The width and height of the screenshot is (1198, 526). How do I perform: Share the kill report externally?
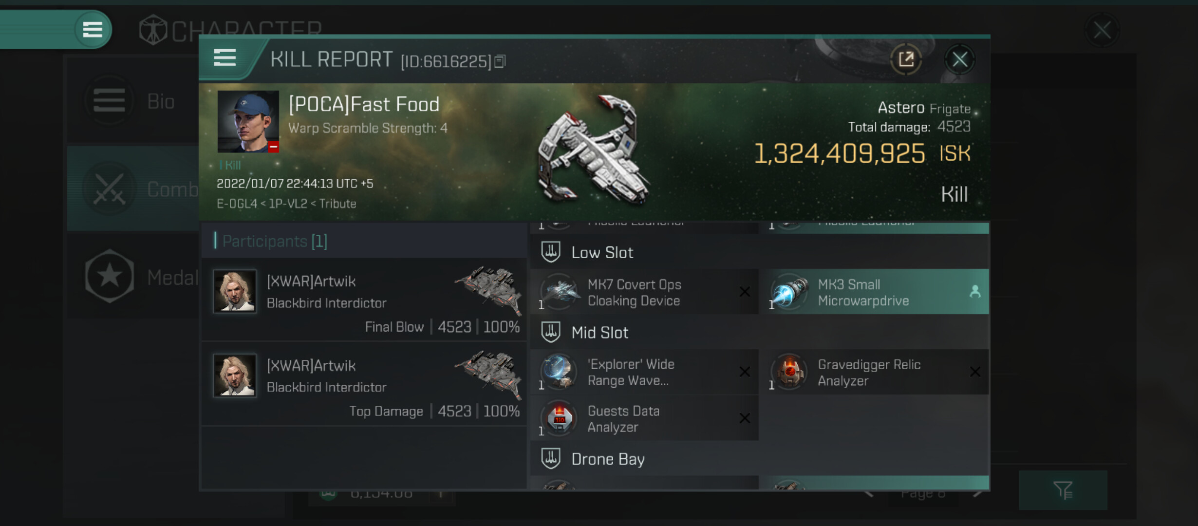(906, 60)
